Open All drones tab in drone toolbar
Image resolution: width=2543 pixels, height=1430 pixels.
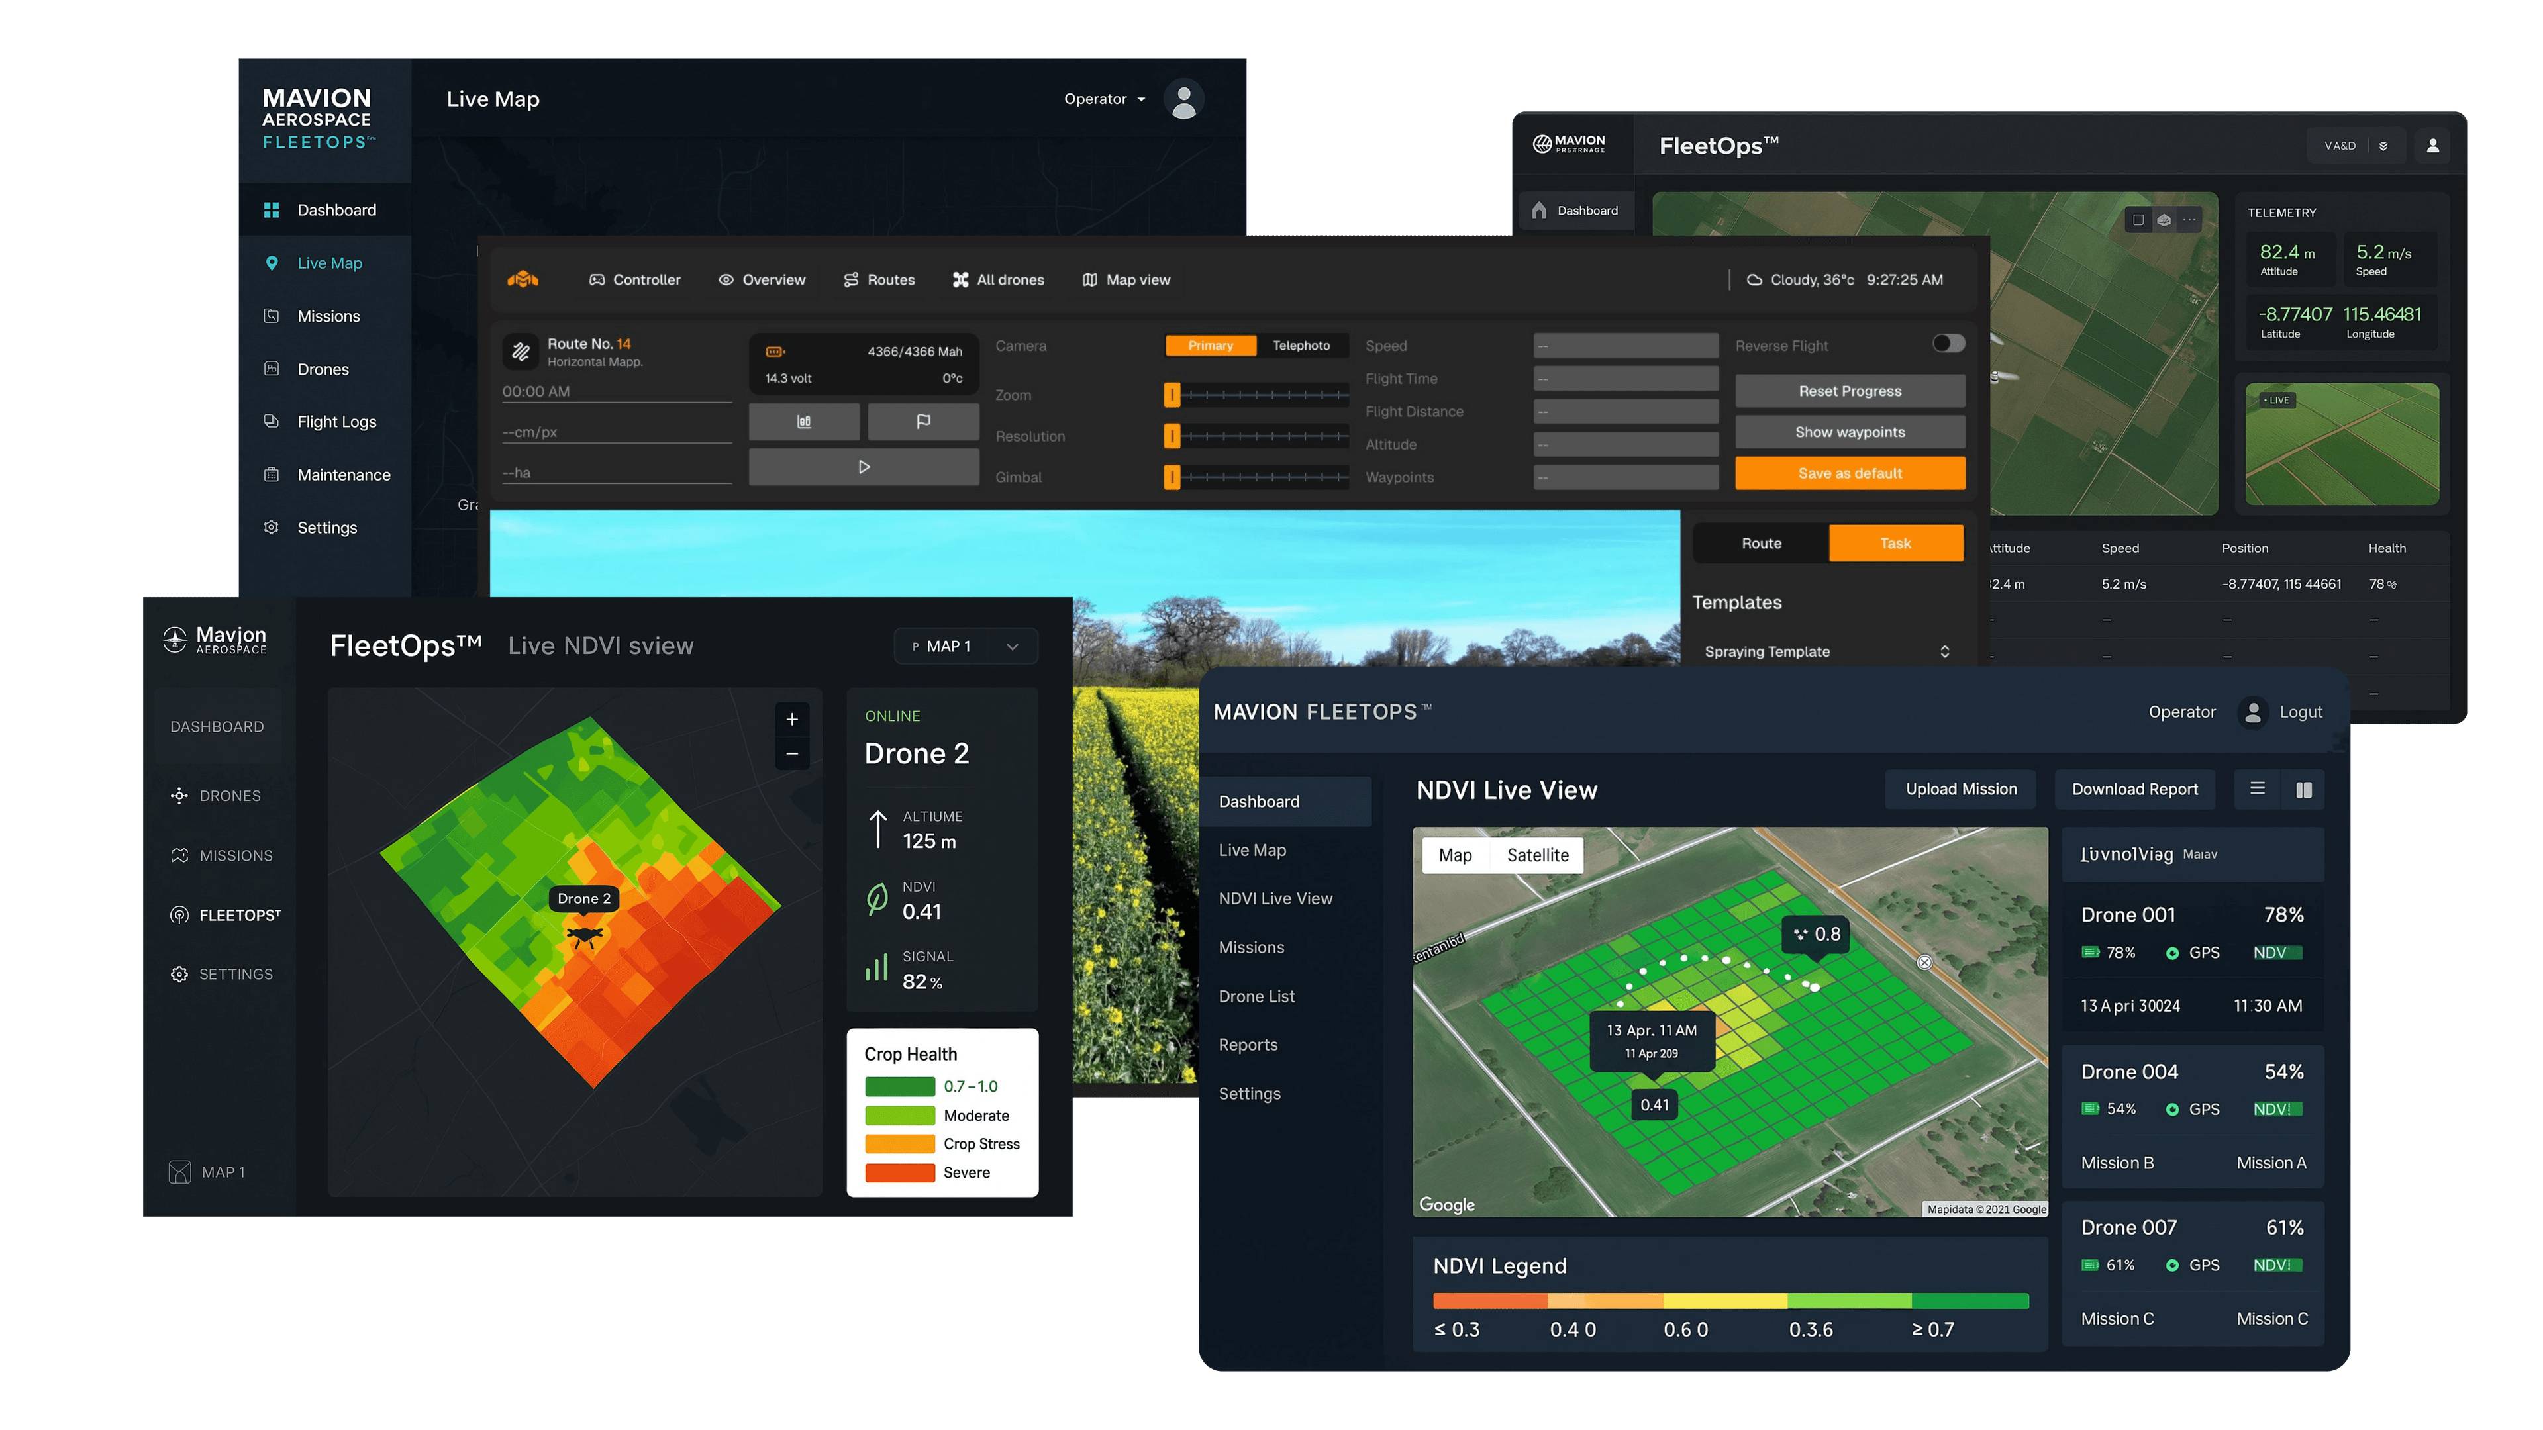(x=998, y=279)
